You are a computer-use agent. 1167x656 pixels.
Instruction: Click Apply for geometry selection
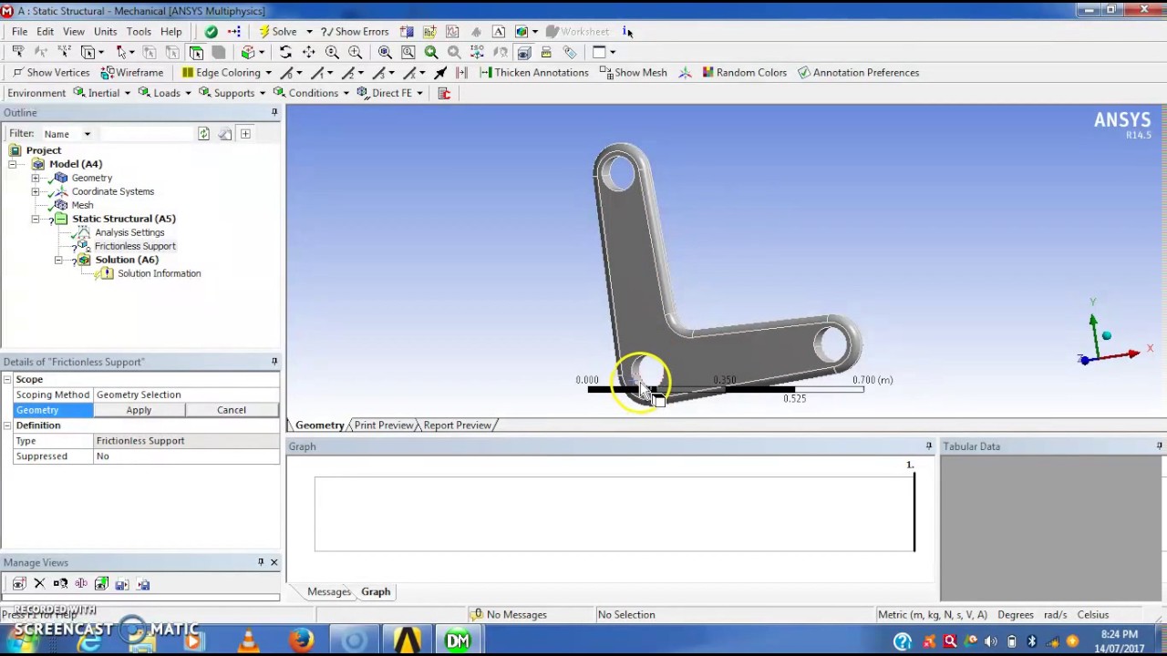[139, 410]
